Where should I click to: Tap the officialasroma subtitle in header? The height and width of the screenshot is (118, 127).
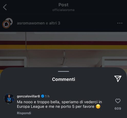63,10
